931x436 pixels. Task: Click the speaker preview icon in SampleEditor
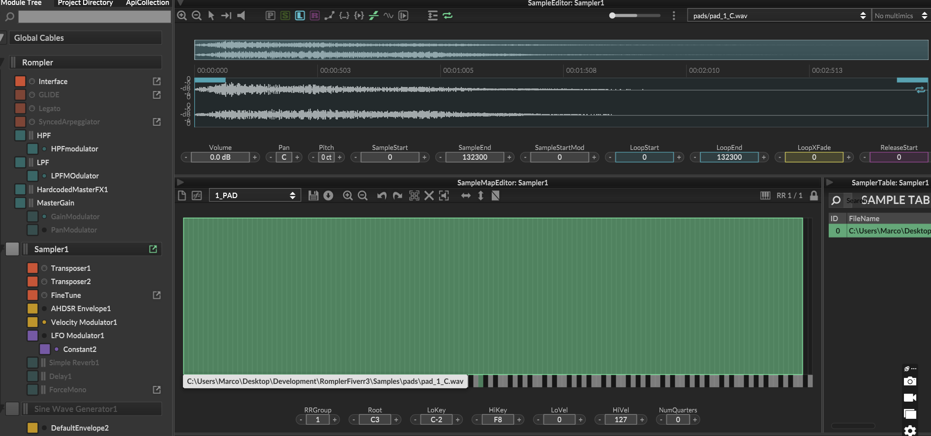point(241,16)
